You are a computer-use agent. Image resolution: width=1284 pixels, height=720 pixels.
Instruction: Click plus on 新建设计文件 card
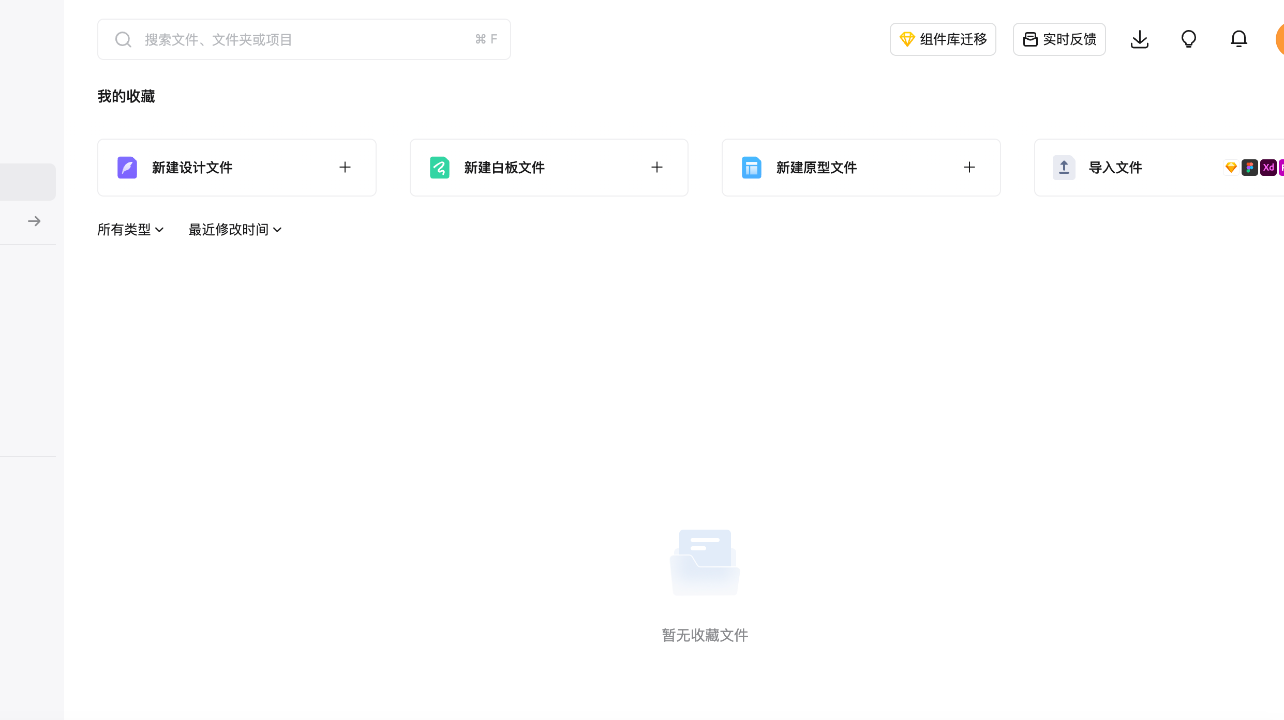click(x=345, y=167)
